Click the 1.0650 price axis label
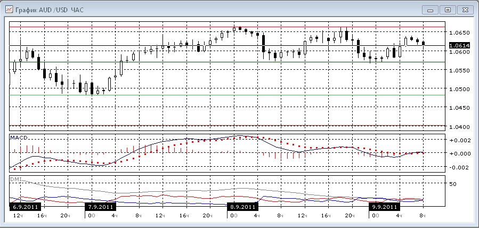 (x=459, y=33)
